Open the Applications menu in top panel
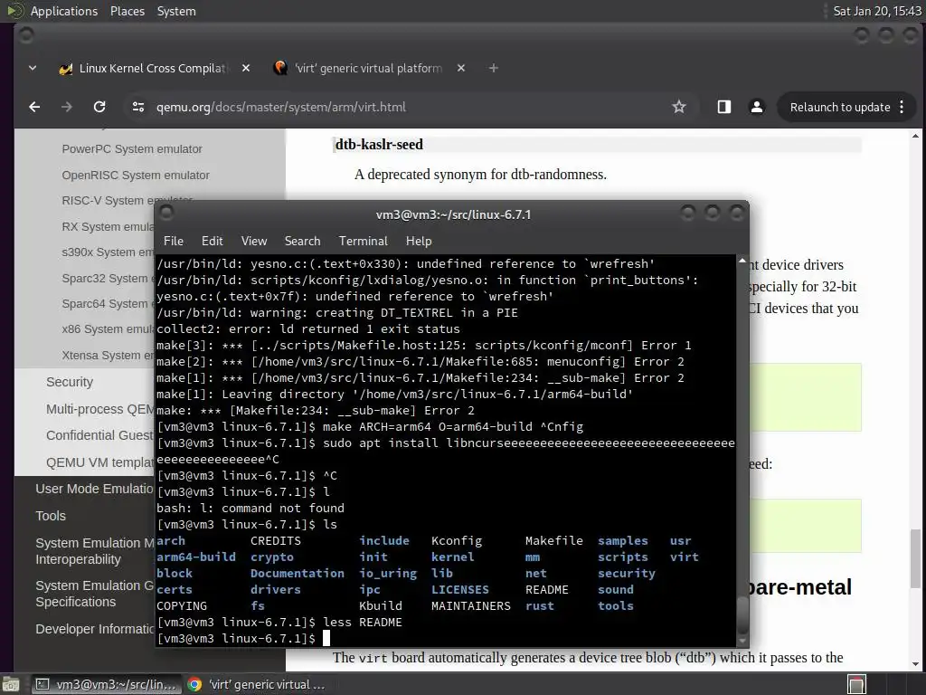The height and width of the screenshot is (695, 926). tap(64, 11)
